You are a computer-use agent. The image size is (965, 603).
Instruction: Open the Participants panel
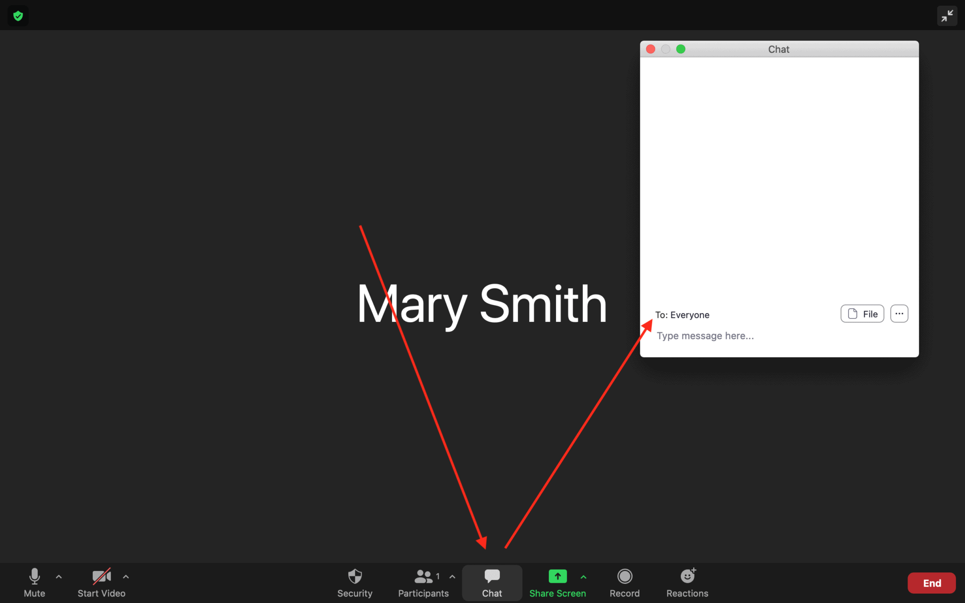coord(423,583)
